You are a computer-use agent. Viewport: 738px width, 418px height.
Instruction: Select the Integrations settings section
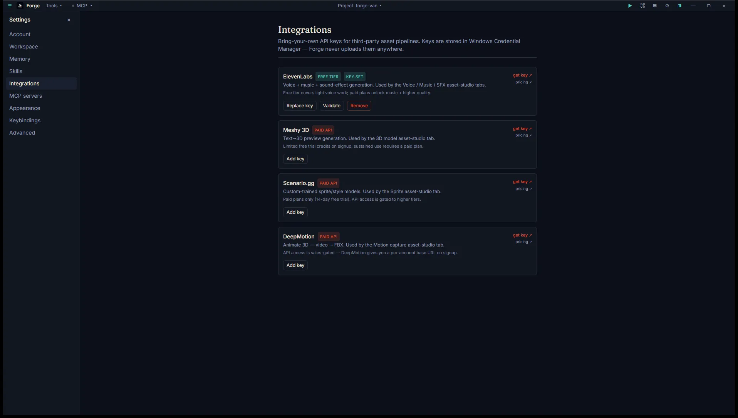(x=41, y=83)
